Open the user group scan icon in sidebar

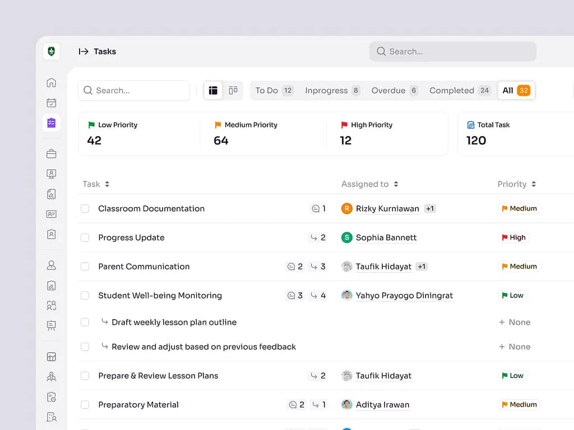pyautogui.click(x=51, y=305)
